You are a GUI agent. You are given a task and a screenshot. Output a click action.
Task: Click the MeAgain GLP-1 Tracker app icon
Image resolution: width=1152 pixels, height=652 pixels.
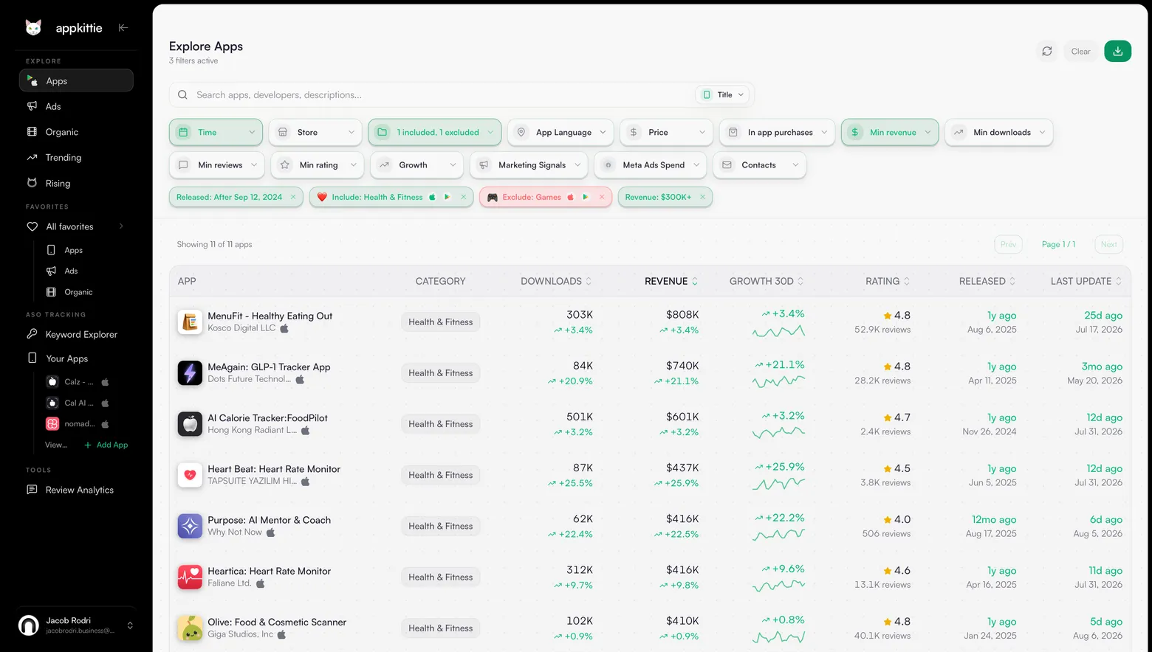click(x=190, y=373)
